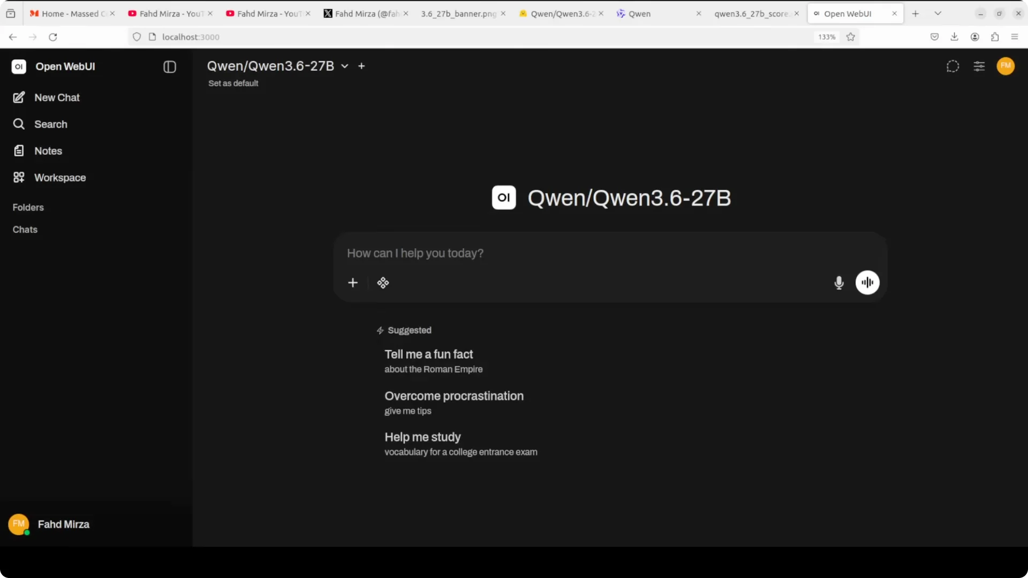
Task: Open Firefox application hamburger menu
Action: tap(1015, 37)
